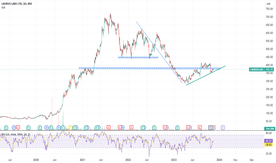Select the blue horizontal zone near 450
The width and height of the screenshot is (276, 163).
138,57
